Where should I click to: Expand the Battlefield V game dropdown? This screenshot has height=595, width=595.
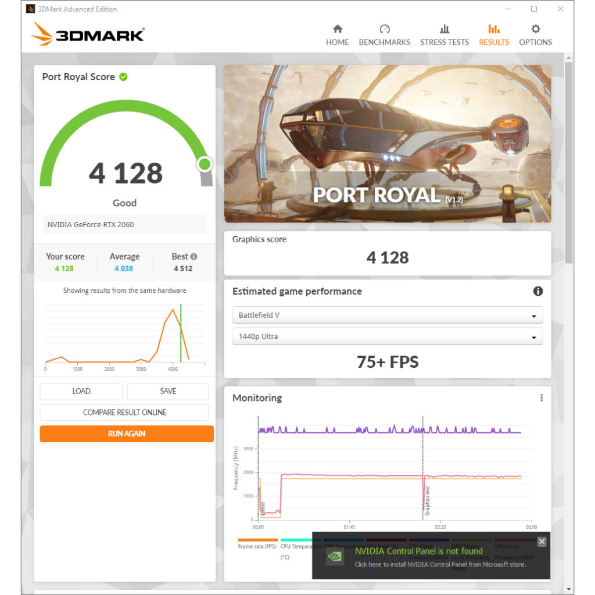388,315
